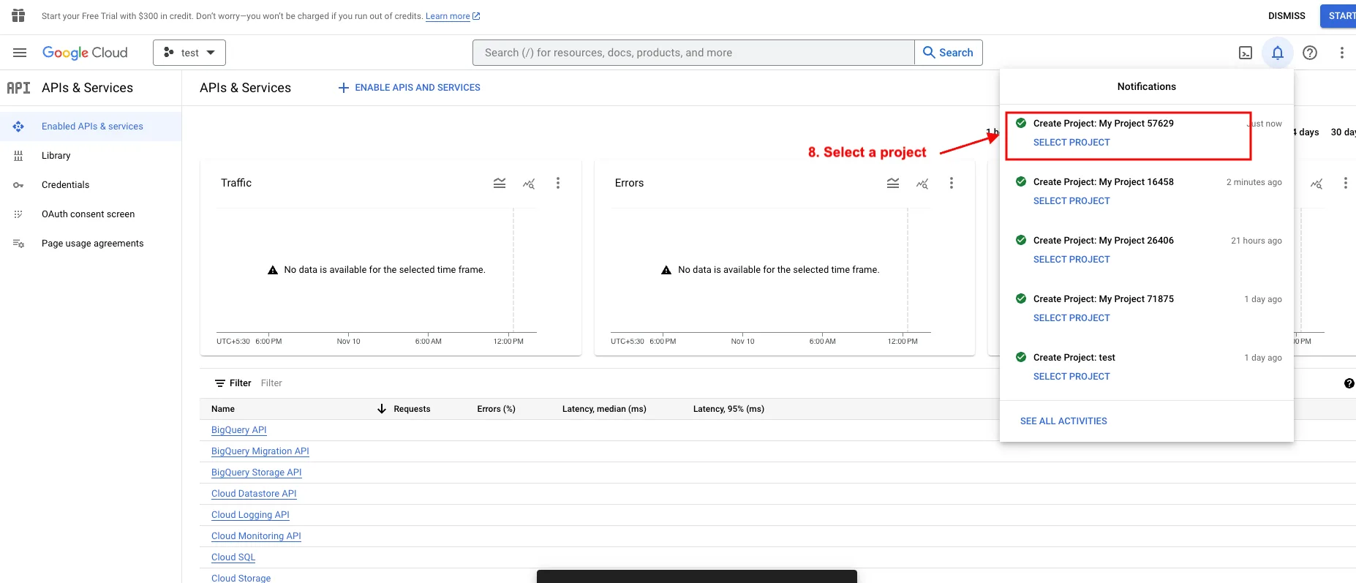Toggle the notifications bell icon

[x=1278, y=53]
